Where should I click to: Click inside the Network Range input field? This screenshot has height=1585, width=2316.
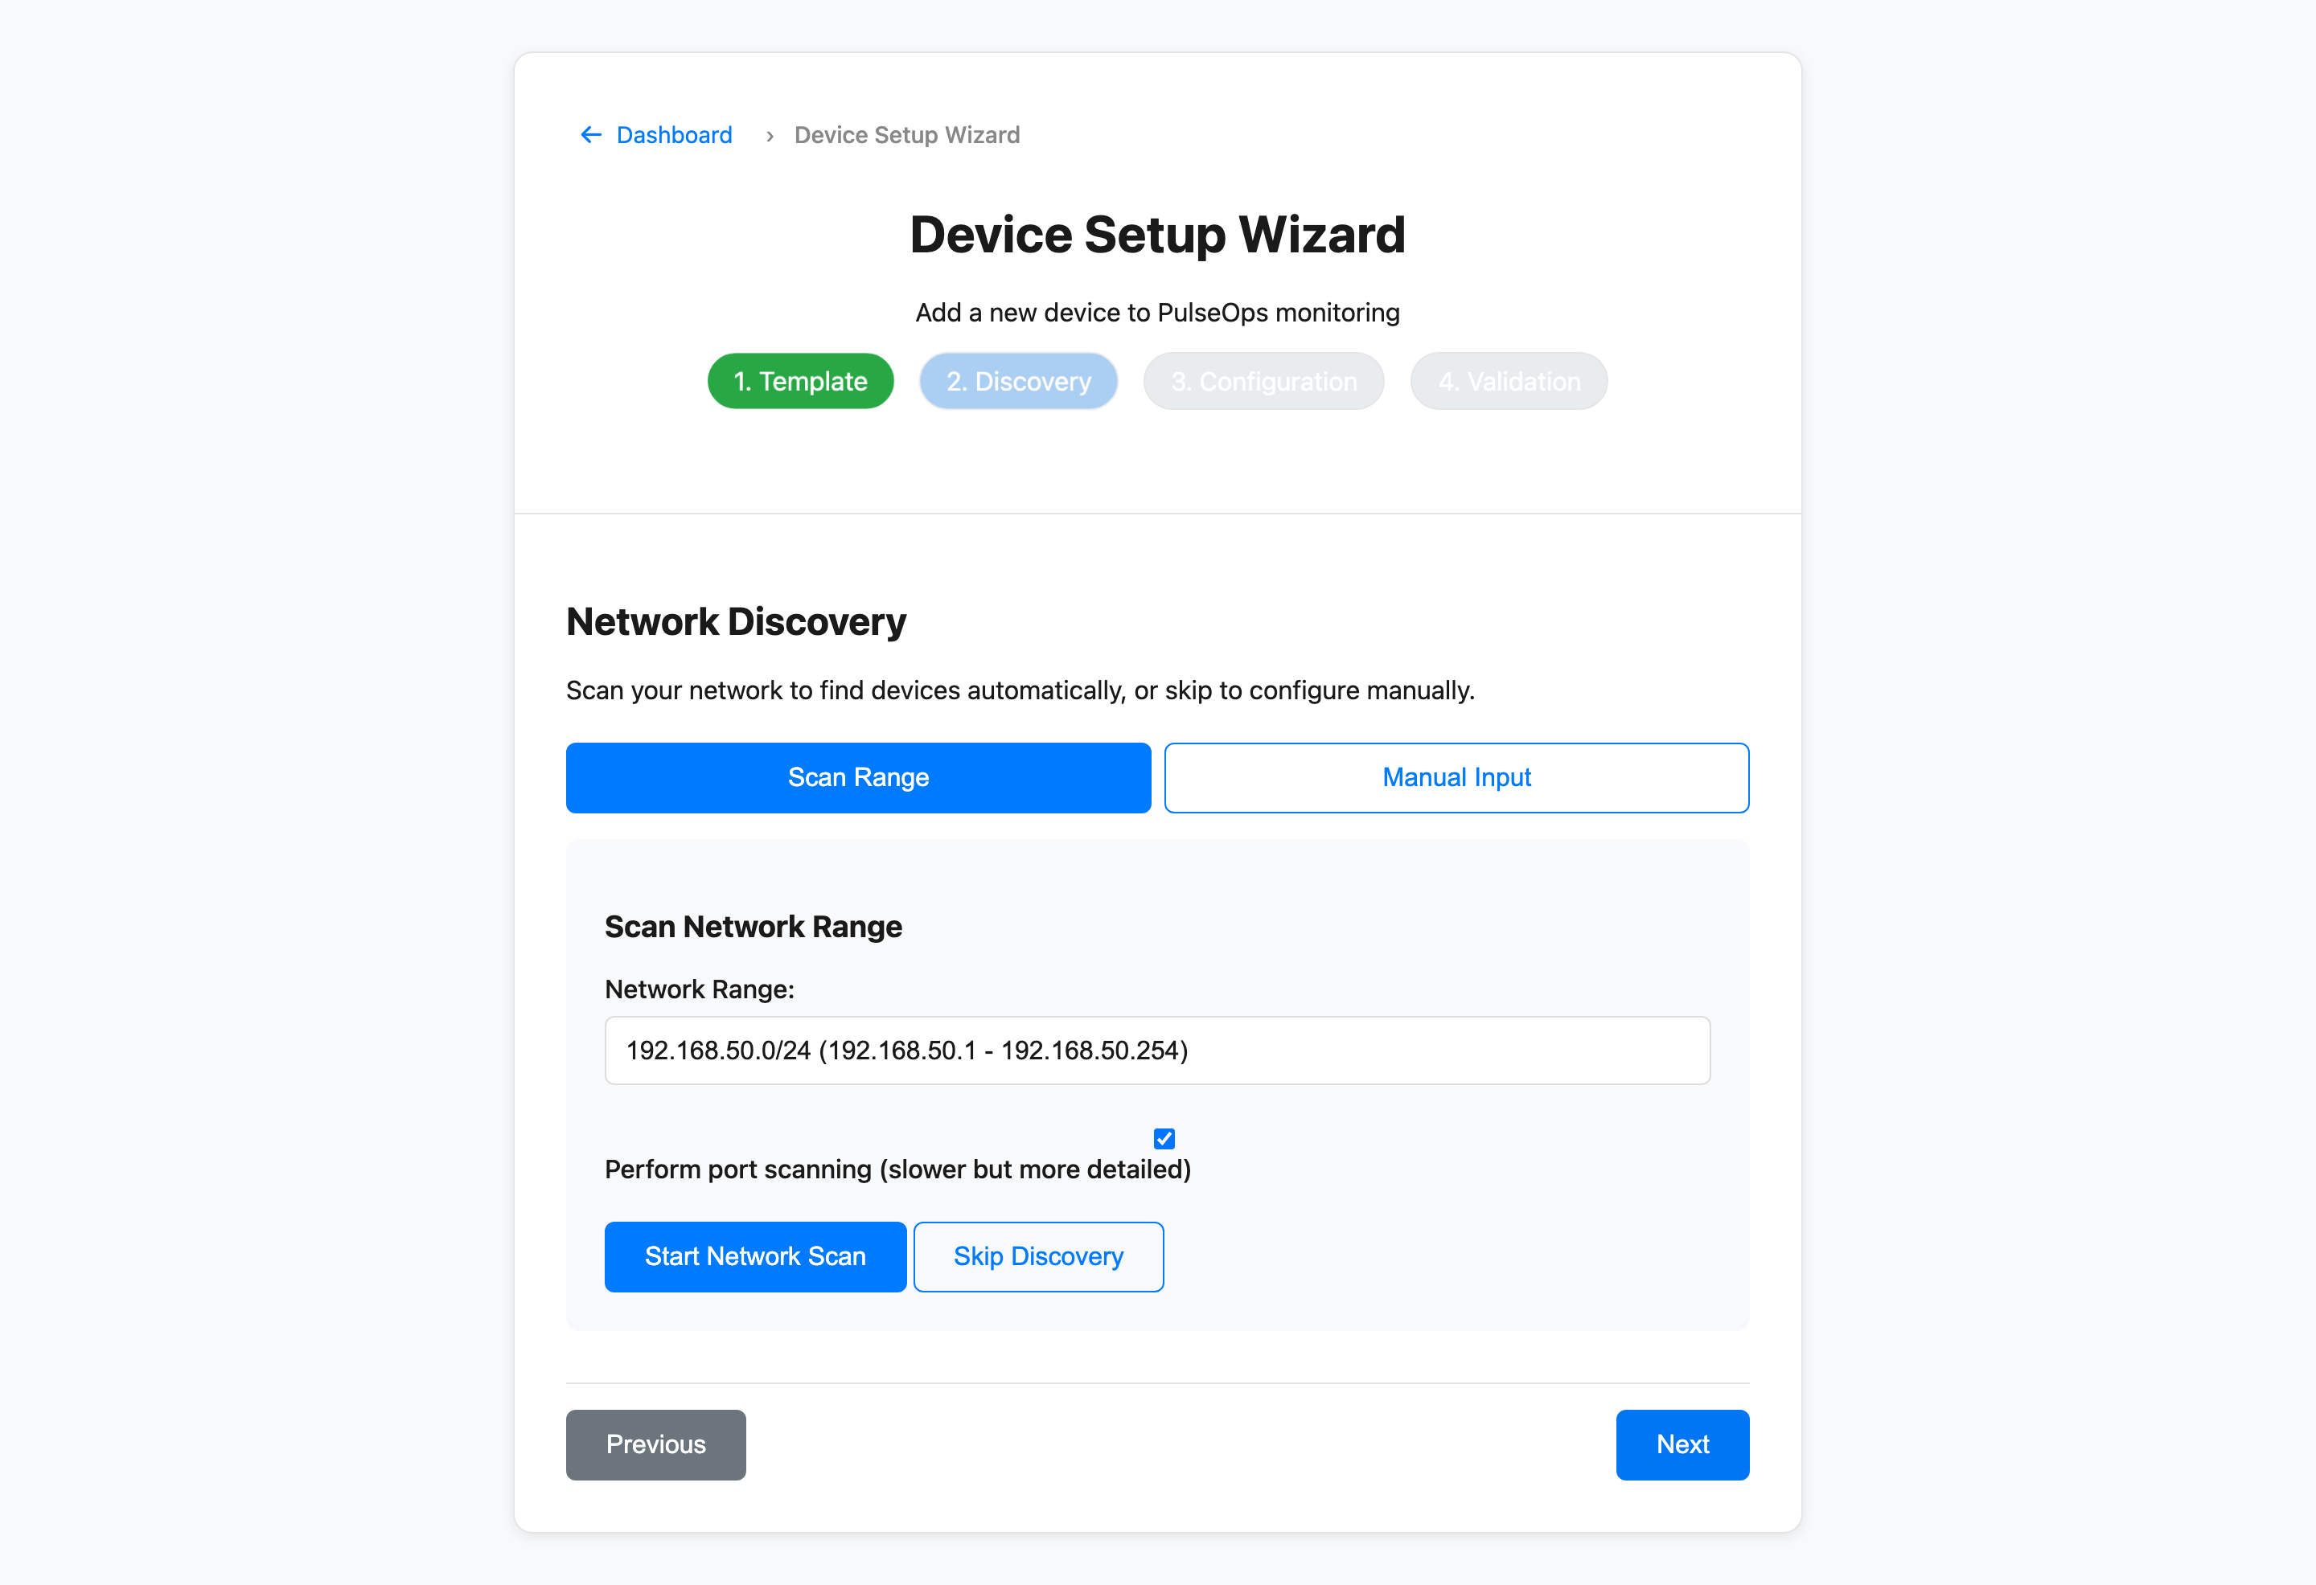tap(1157, 1049)
